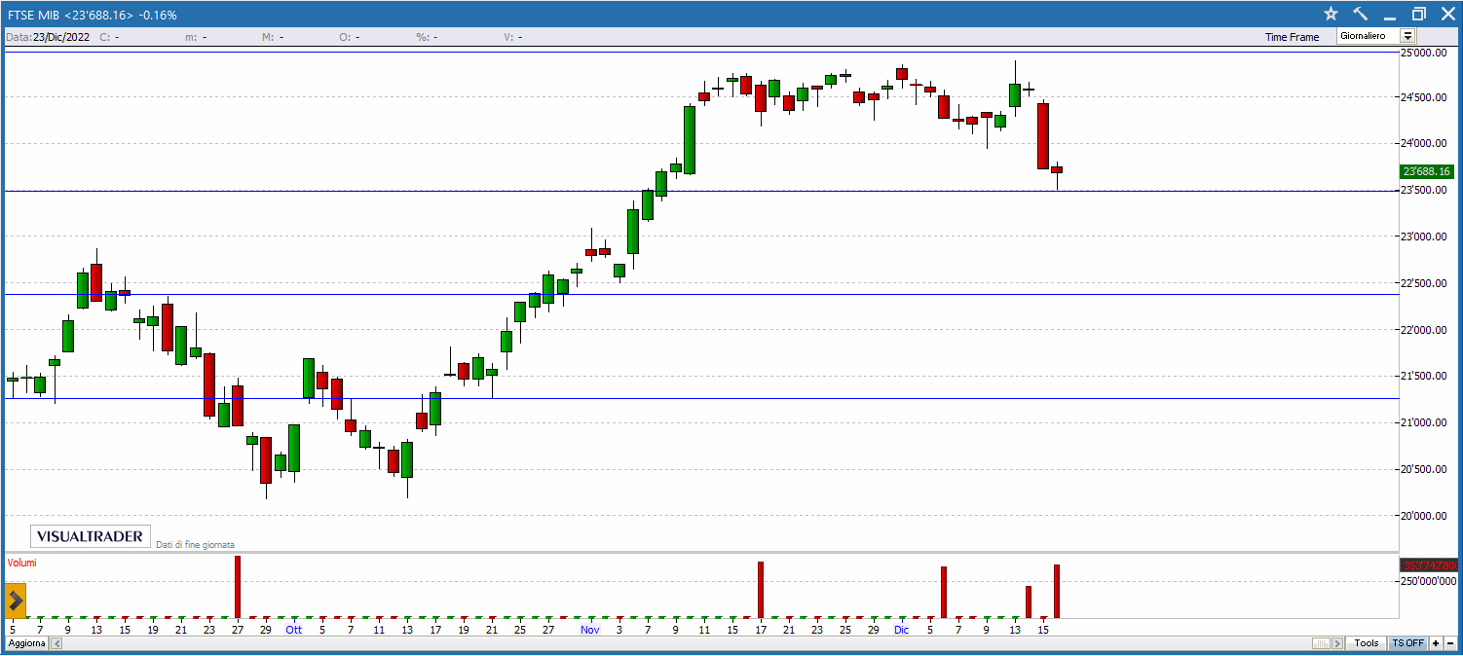Viewport: 1463px width, 656px height.
Task: Click the 250'000'000 volume axis label
Action: (x=1429, y=581)
